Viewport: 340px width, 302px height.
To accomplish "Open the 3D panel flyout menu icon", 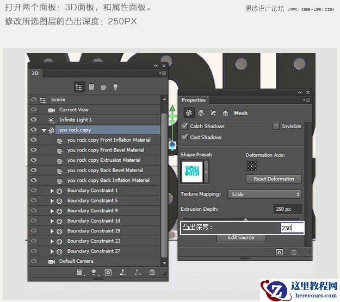I will click(x=163, y=73).
